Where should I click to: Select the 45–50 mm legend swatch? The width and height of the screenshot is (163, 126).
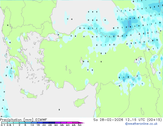point(76,123)
